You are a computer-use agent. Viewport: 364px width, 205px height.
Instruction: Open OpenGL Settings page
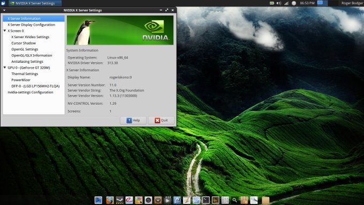tap(25, 49)
